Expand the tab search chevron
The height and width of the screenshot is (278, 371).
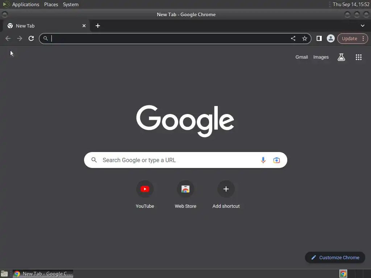(362, 26)
